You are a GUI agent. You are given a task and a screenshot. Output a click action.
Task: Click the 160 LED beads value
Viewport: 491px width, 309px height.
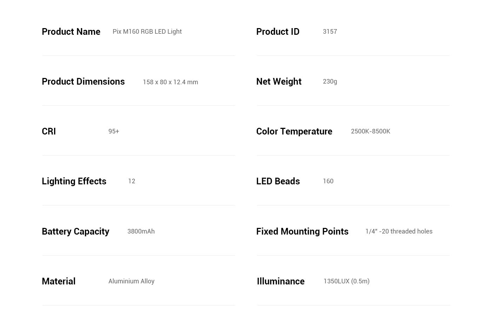(x=328, y=181)
